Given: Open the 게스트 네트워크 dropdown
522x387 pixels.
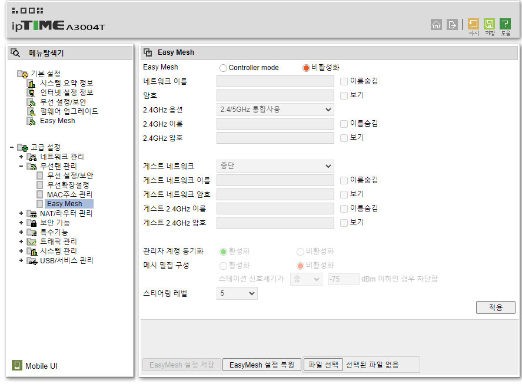Looking at the screenshot, I should coord(275,166).
